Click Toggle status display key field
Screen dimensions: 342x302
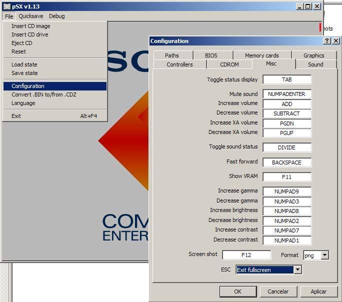(287, 79)
